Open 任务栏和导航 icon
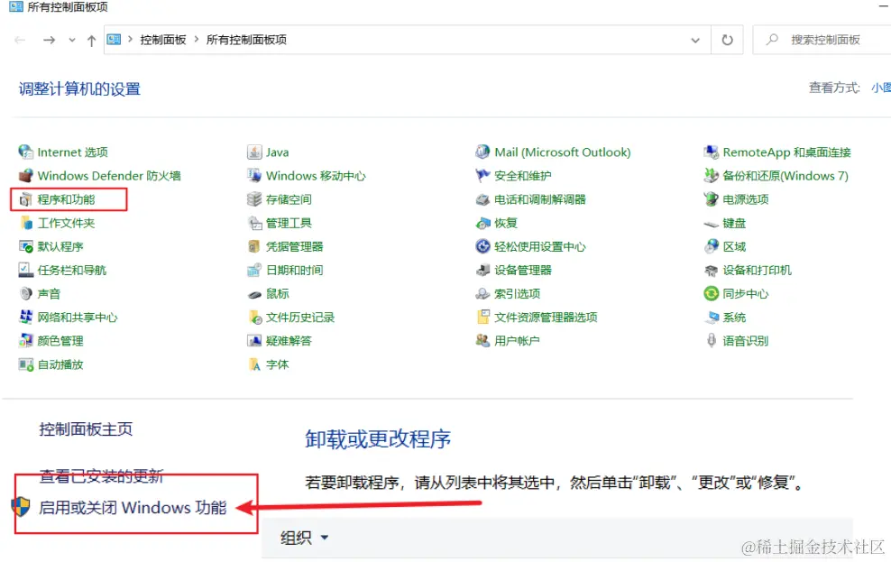The image size is (891, 562). 25,270
